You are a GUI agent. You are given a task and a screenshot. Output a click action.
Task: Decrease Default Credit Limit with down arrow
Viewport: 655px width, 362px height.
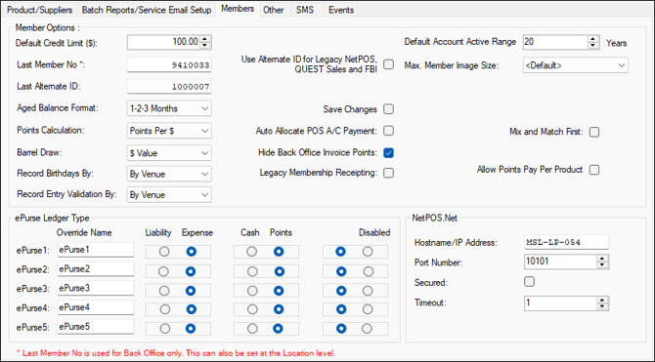point(204,45)
